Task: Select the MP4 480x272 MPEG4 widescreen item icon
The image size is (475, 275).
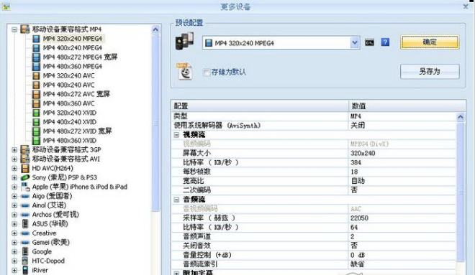Action: [36, 57]
